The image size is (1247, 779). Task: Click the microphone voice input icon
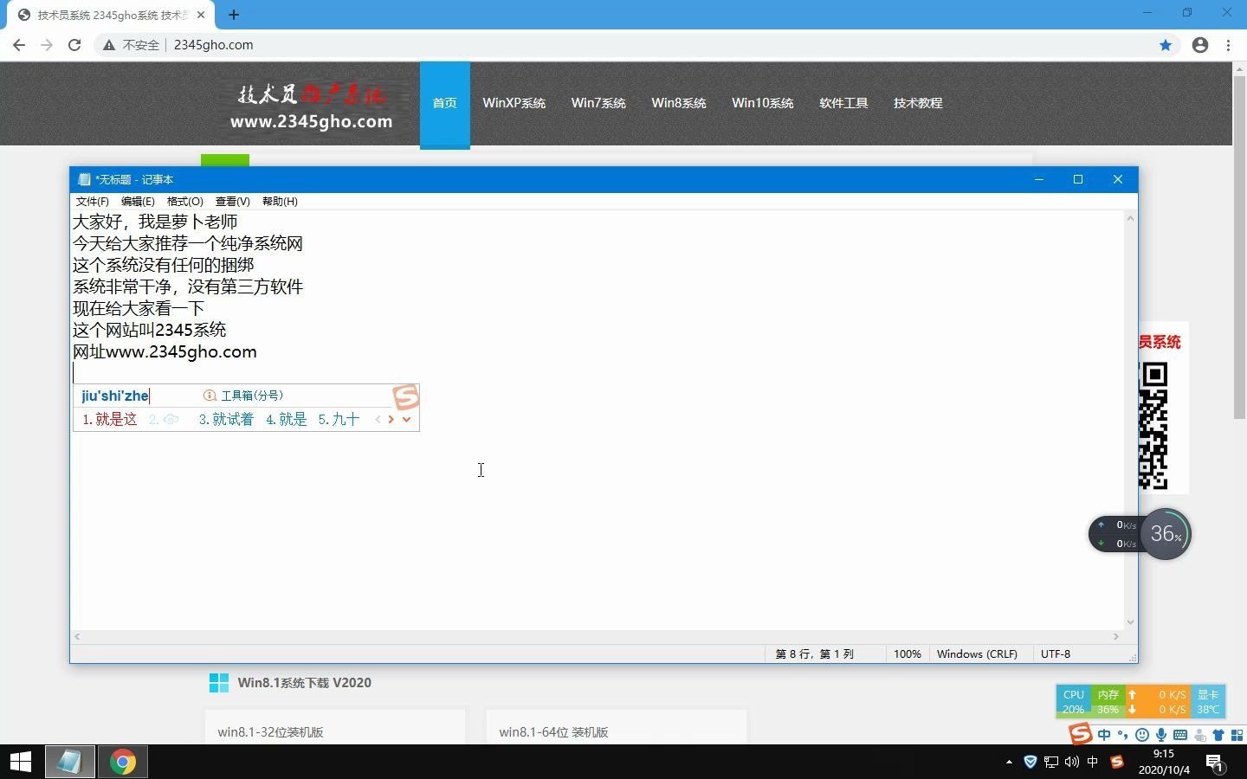click(1161, 736)
